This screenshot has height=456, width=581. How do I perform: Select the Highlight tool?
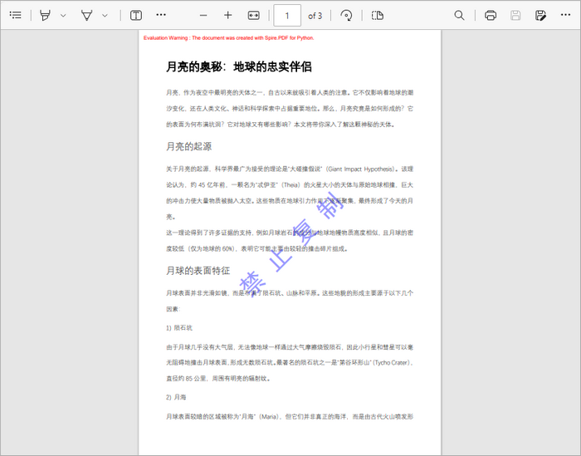tap(45, 16)
